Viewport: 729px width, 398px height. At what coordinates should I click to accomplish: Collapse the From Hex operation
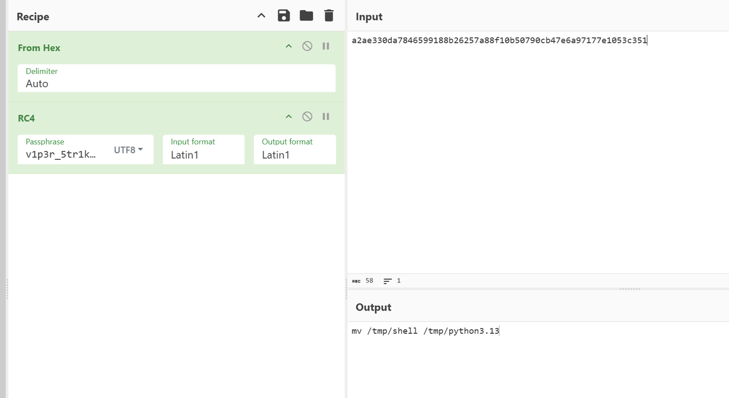coord(289,46)
